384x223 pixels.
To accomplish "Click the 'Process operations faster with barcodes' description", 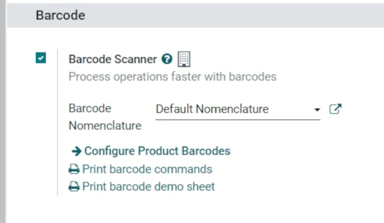I will pyautogui.click(x=172, y=77).
